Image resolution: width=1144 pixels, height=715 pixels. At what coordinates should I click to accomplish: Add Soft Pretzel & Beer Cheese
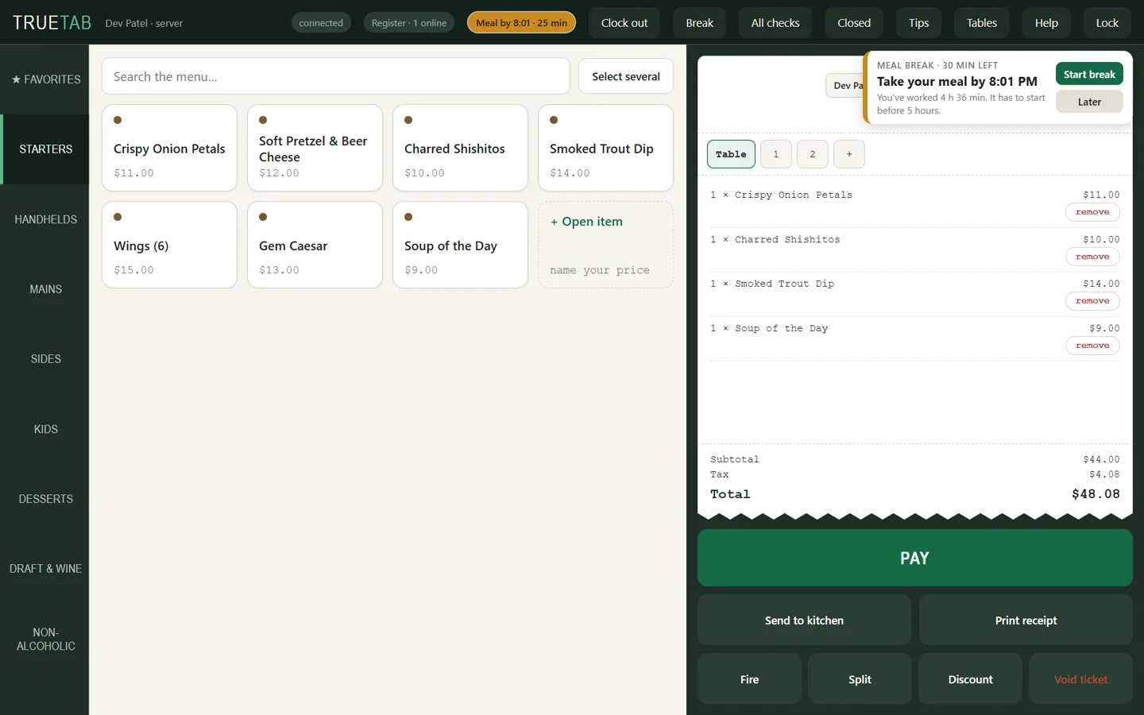(x=315, y=148)
